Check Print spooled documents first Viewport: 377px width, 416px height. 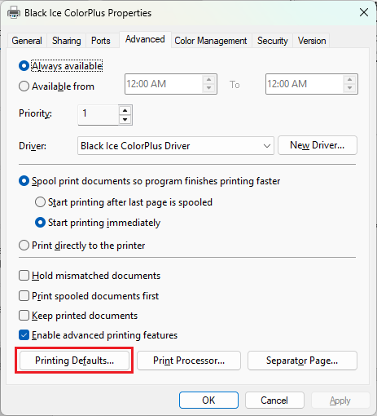click(24, 296)
